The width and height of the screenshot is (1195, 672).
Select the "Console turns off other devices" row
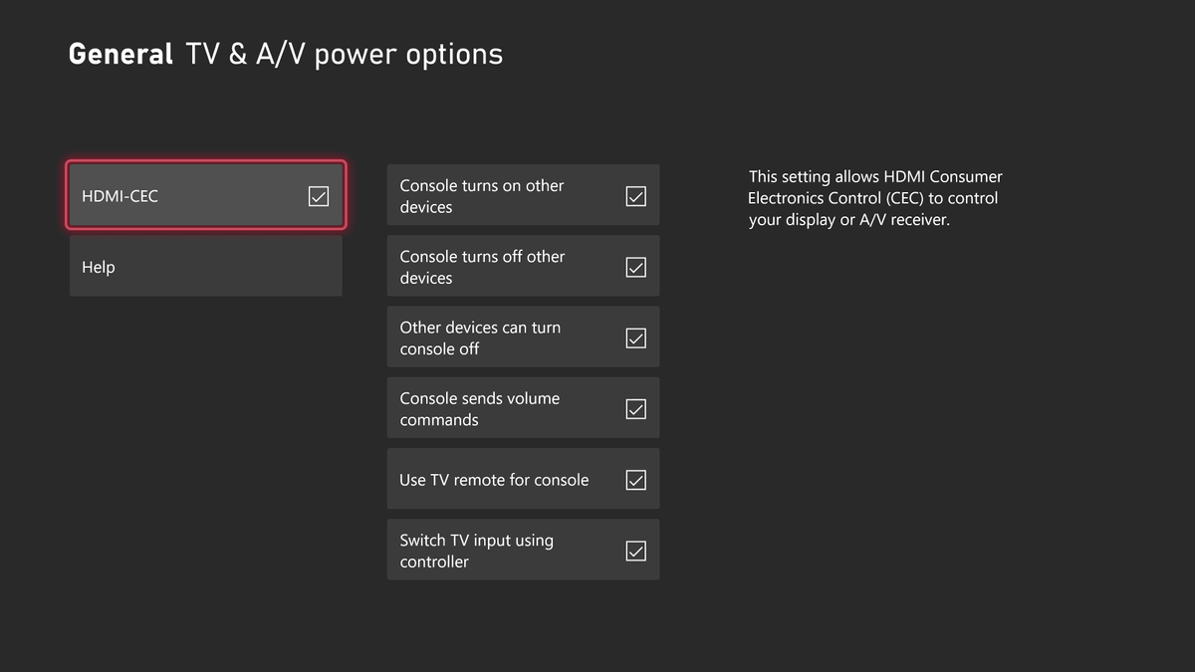point(498,267)
